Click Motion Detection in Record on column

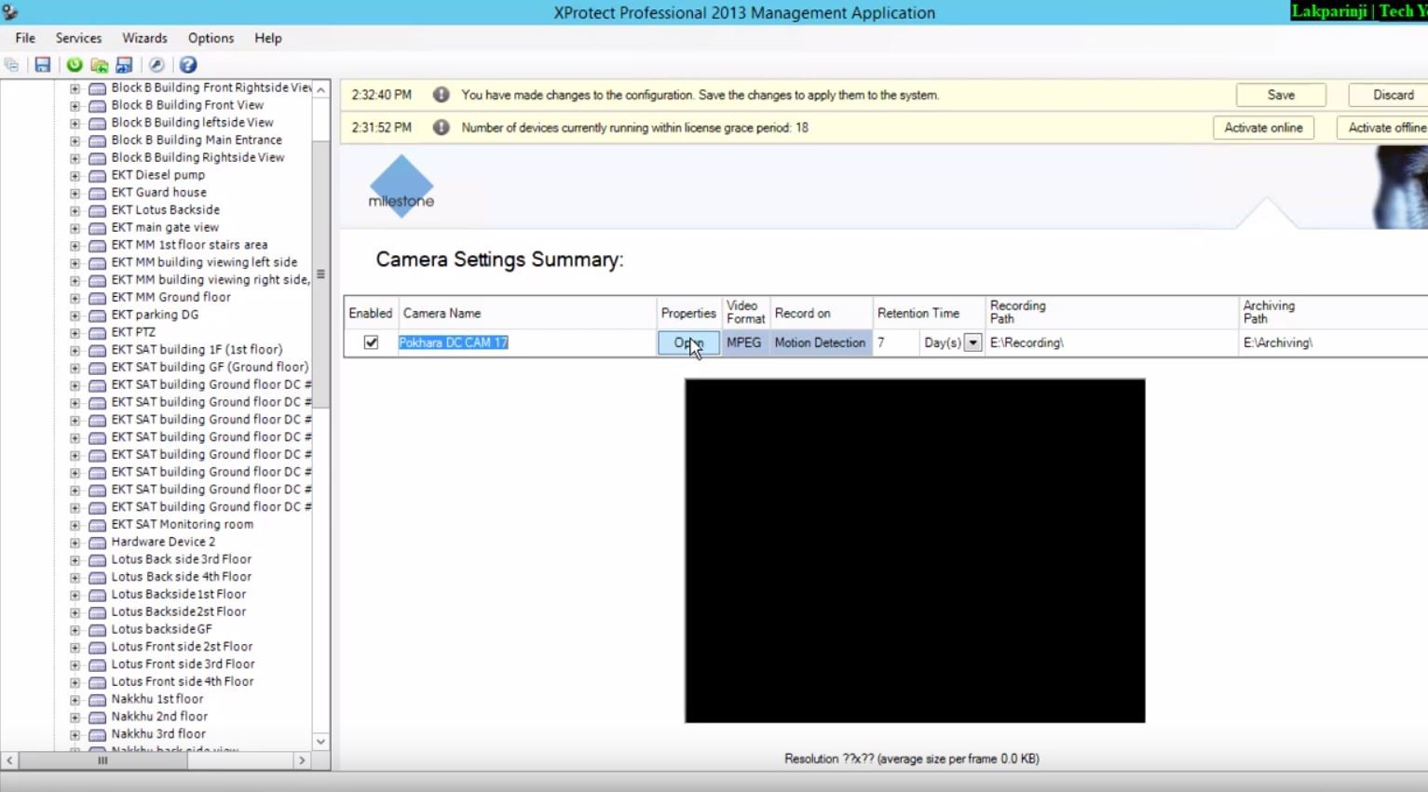tap(820, 342)
